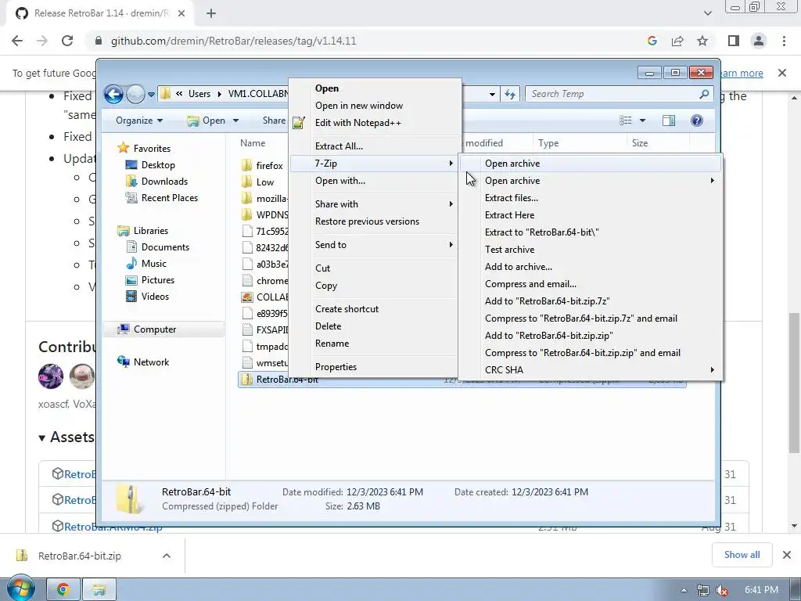Select Network in navigation pane

point(143,362)
